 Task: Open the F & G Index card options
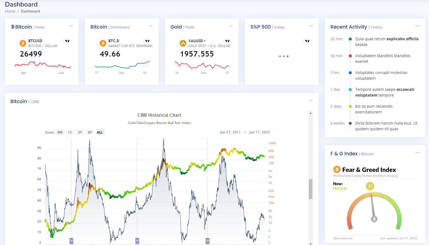(417, 153)
